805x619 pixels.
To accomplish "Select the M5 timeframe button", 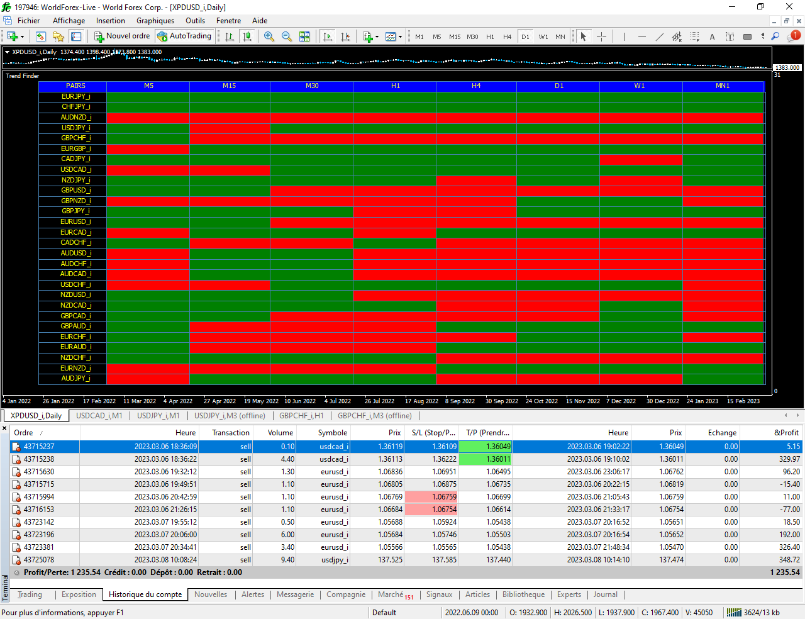I will click(x=437, y=36).
